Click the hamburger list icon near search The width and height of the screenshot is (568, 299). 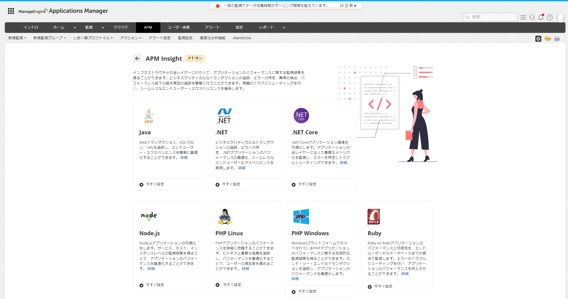pyautogui.click(x=523, y=17)
